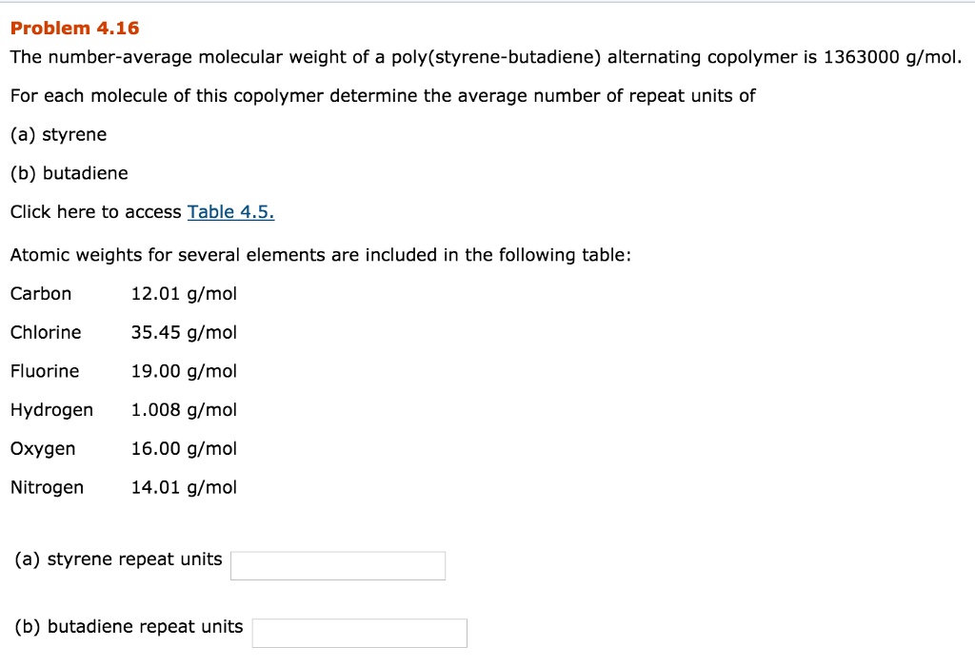Select the Carbon atomic weight row
Screen dimensions: 975x667
124,294
